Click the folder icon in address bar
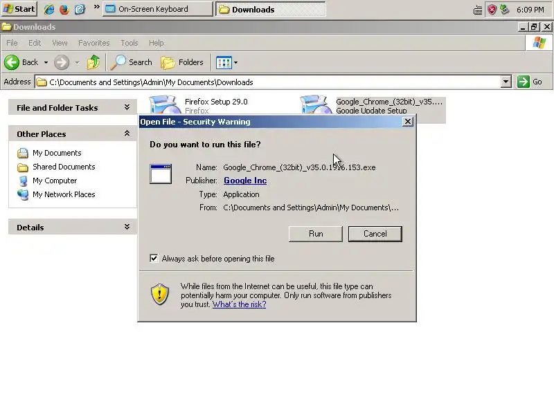The image size is (554, 415). pos(42,82)
